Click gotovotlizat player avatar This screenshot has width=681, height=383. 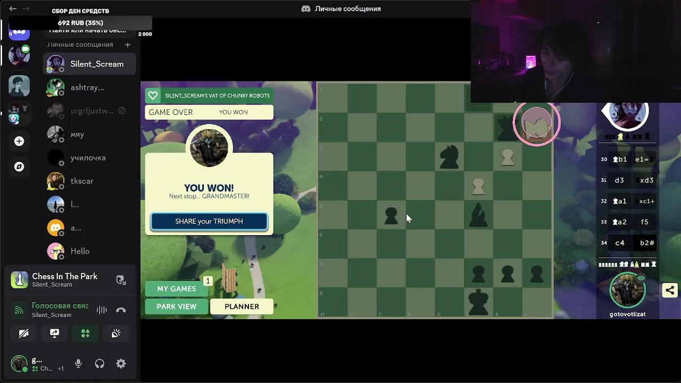(627, 290)
